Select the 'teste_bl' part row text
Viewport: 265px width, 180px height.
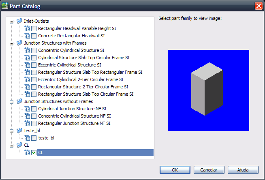46,138
